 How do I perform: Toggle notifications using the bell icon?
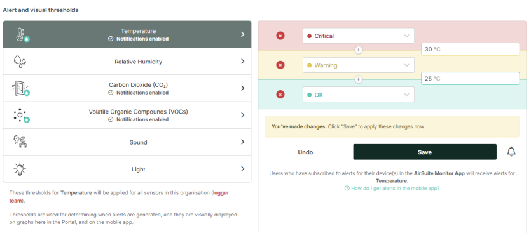point(511,152)
